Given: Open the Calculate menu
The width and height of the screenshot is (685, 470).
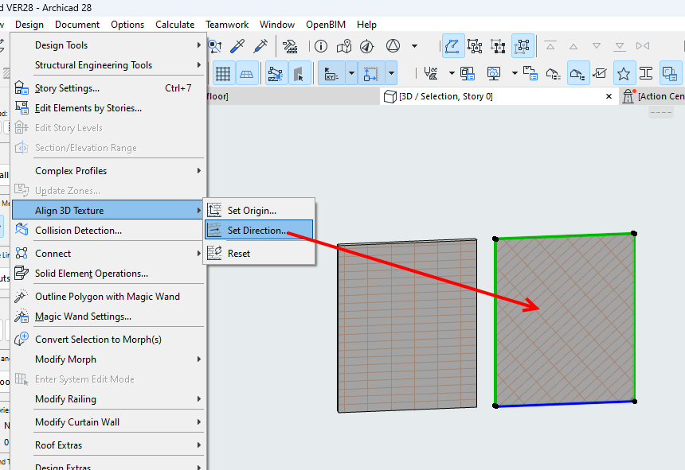Looking at the screenshot, I should pyautogui.click(x=174, y=25).
